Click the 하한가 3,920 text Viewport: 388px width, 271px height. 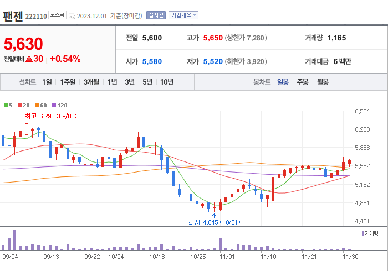tap(246, 61)
